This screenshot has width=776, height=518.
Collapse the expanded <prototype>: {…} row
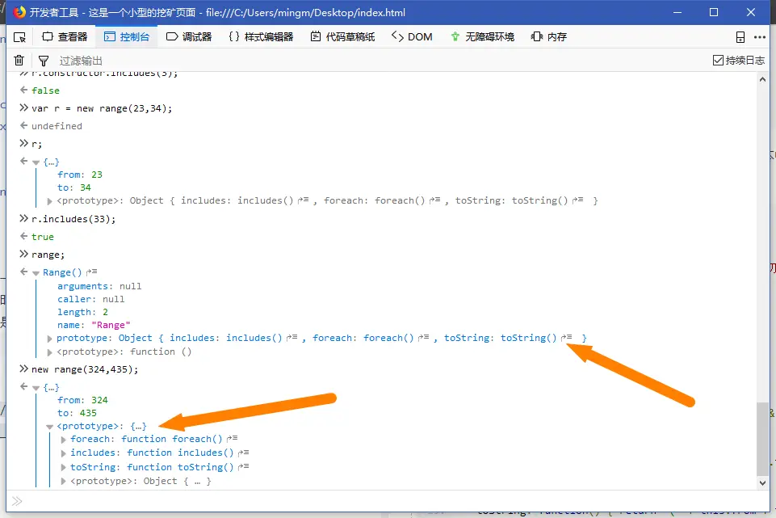(49, 427)
